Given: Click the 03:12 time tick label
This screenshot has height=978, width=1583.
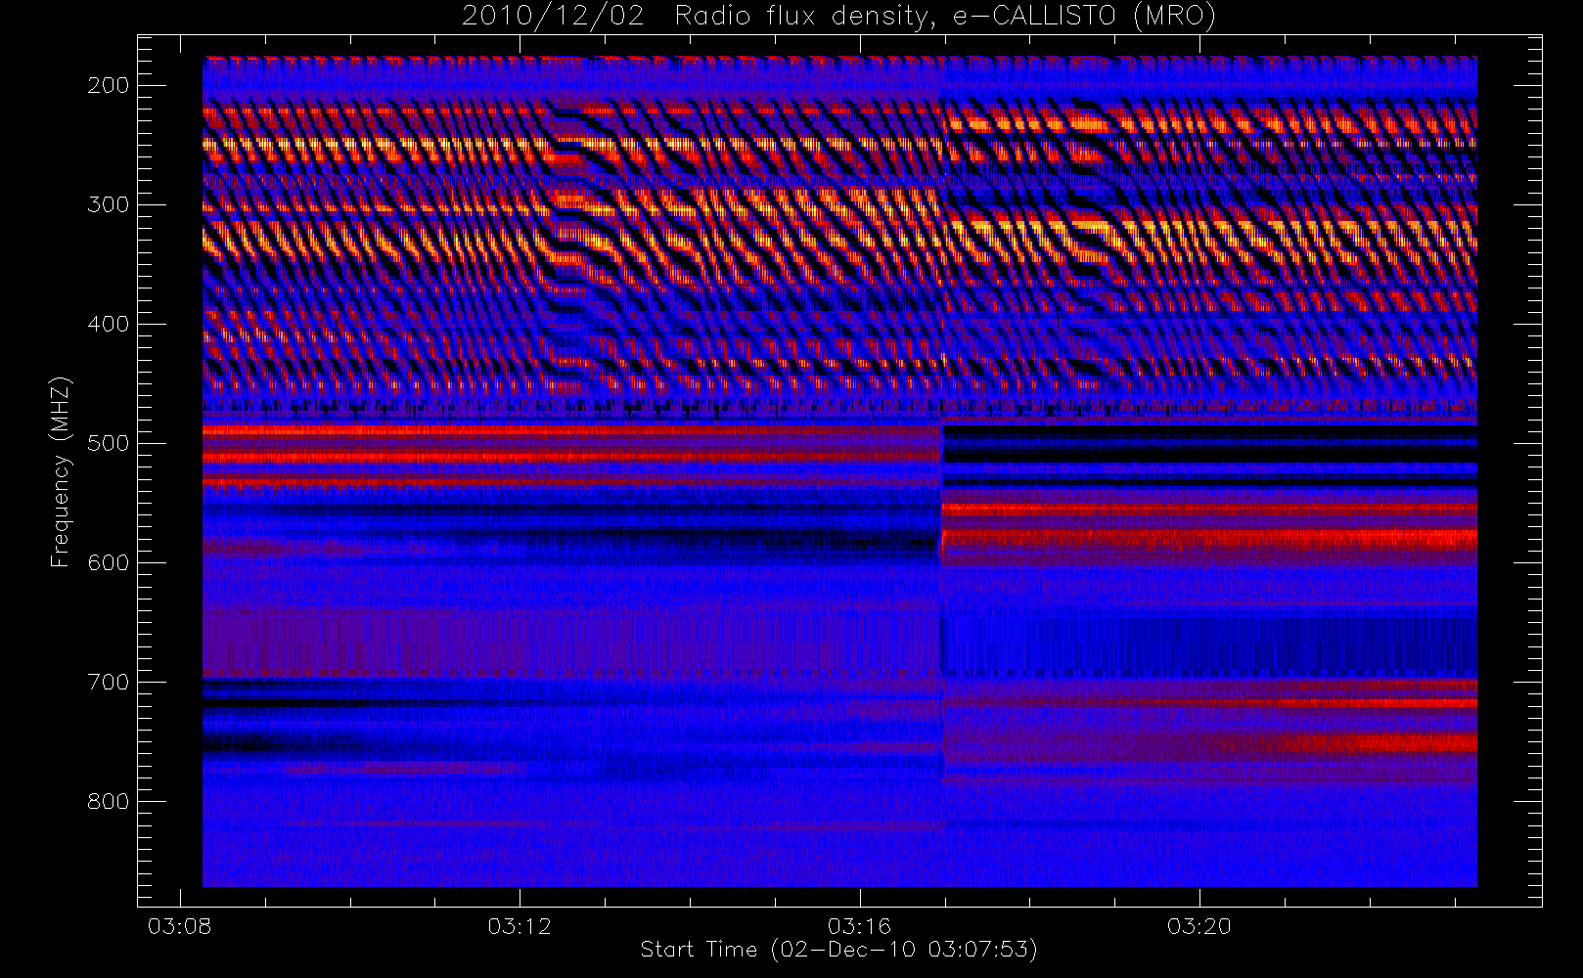Looking at the screenshot, I should point(520,926).
